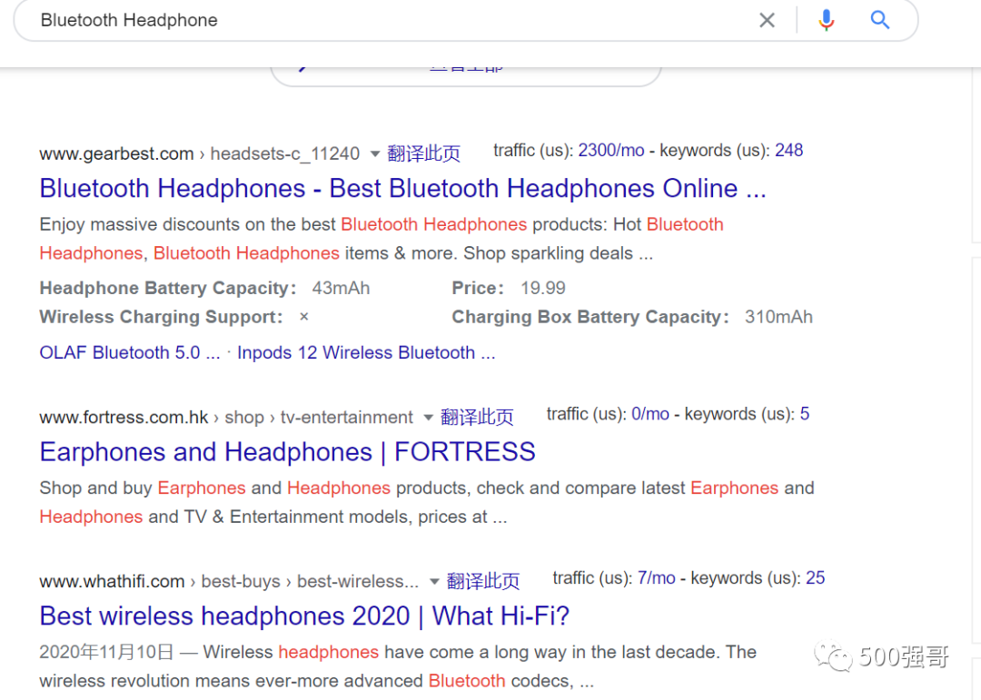
Task: Click the 19.99 price value
Action: coord(543,288)
